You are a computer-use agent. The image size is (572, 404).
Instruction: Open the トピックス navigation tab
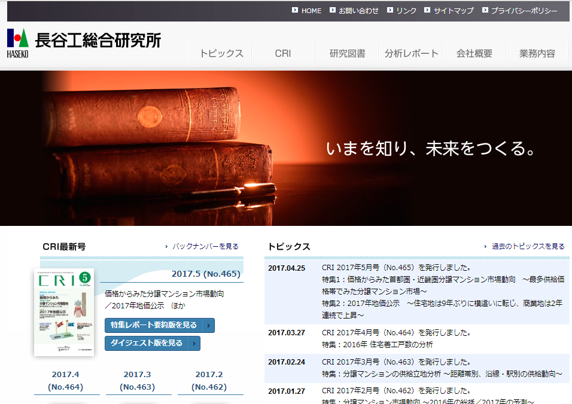tap(221, 53)
